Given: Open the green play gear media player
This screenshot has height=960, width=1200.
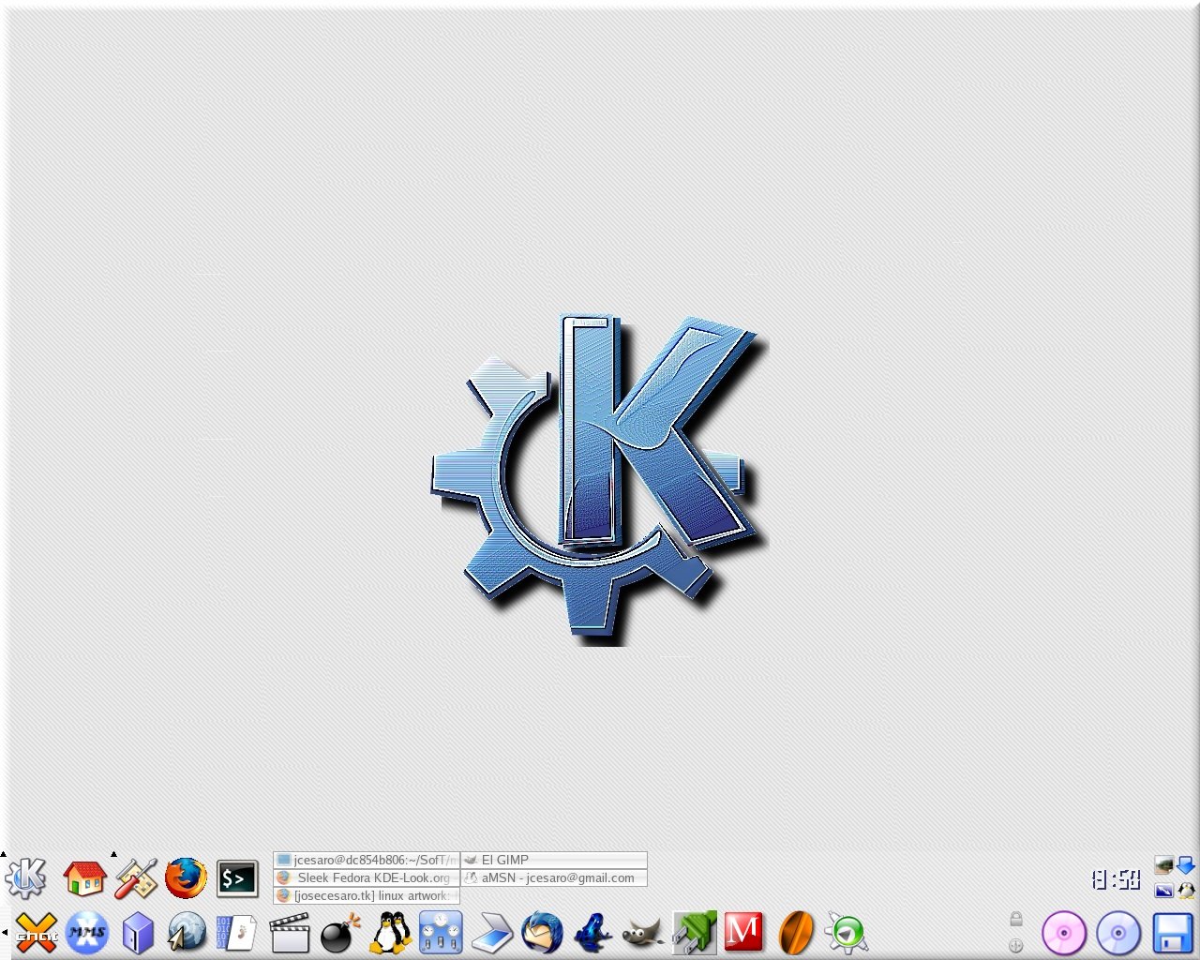Looking at the screenshot, I should [x=847, y=933].
